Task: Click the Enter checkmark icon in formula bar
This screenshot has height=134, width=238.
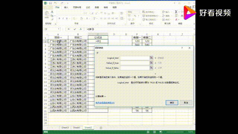Action: (x=75, y=29)
